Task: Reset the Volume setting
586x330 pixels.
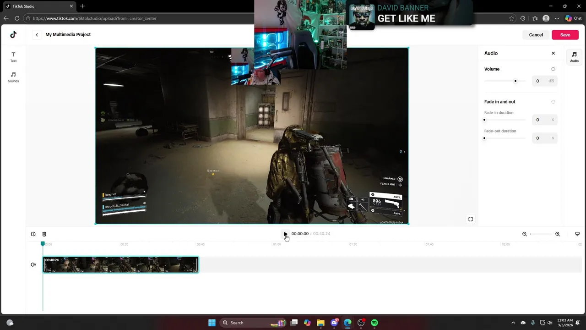Action: click(x=553, y=69)
